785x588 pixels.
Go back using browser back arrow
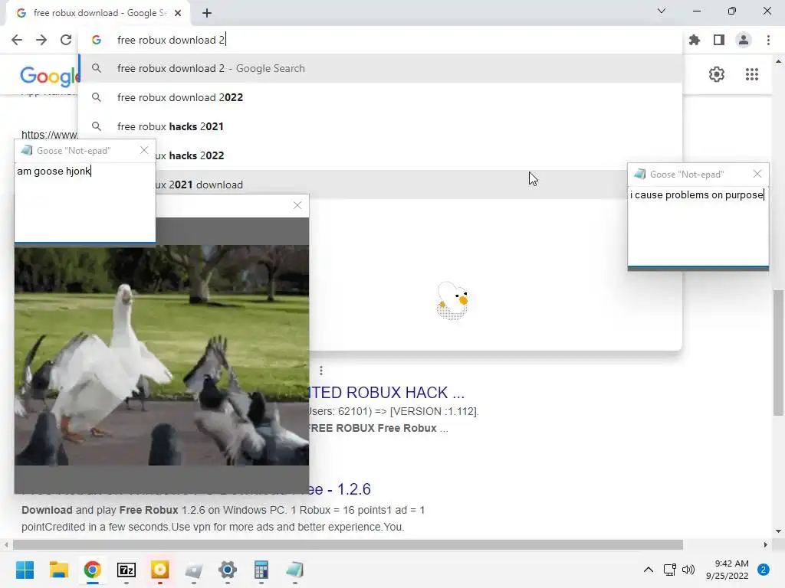17,40
